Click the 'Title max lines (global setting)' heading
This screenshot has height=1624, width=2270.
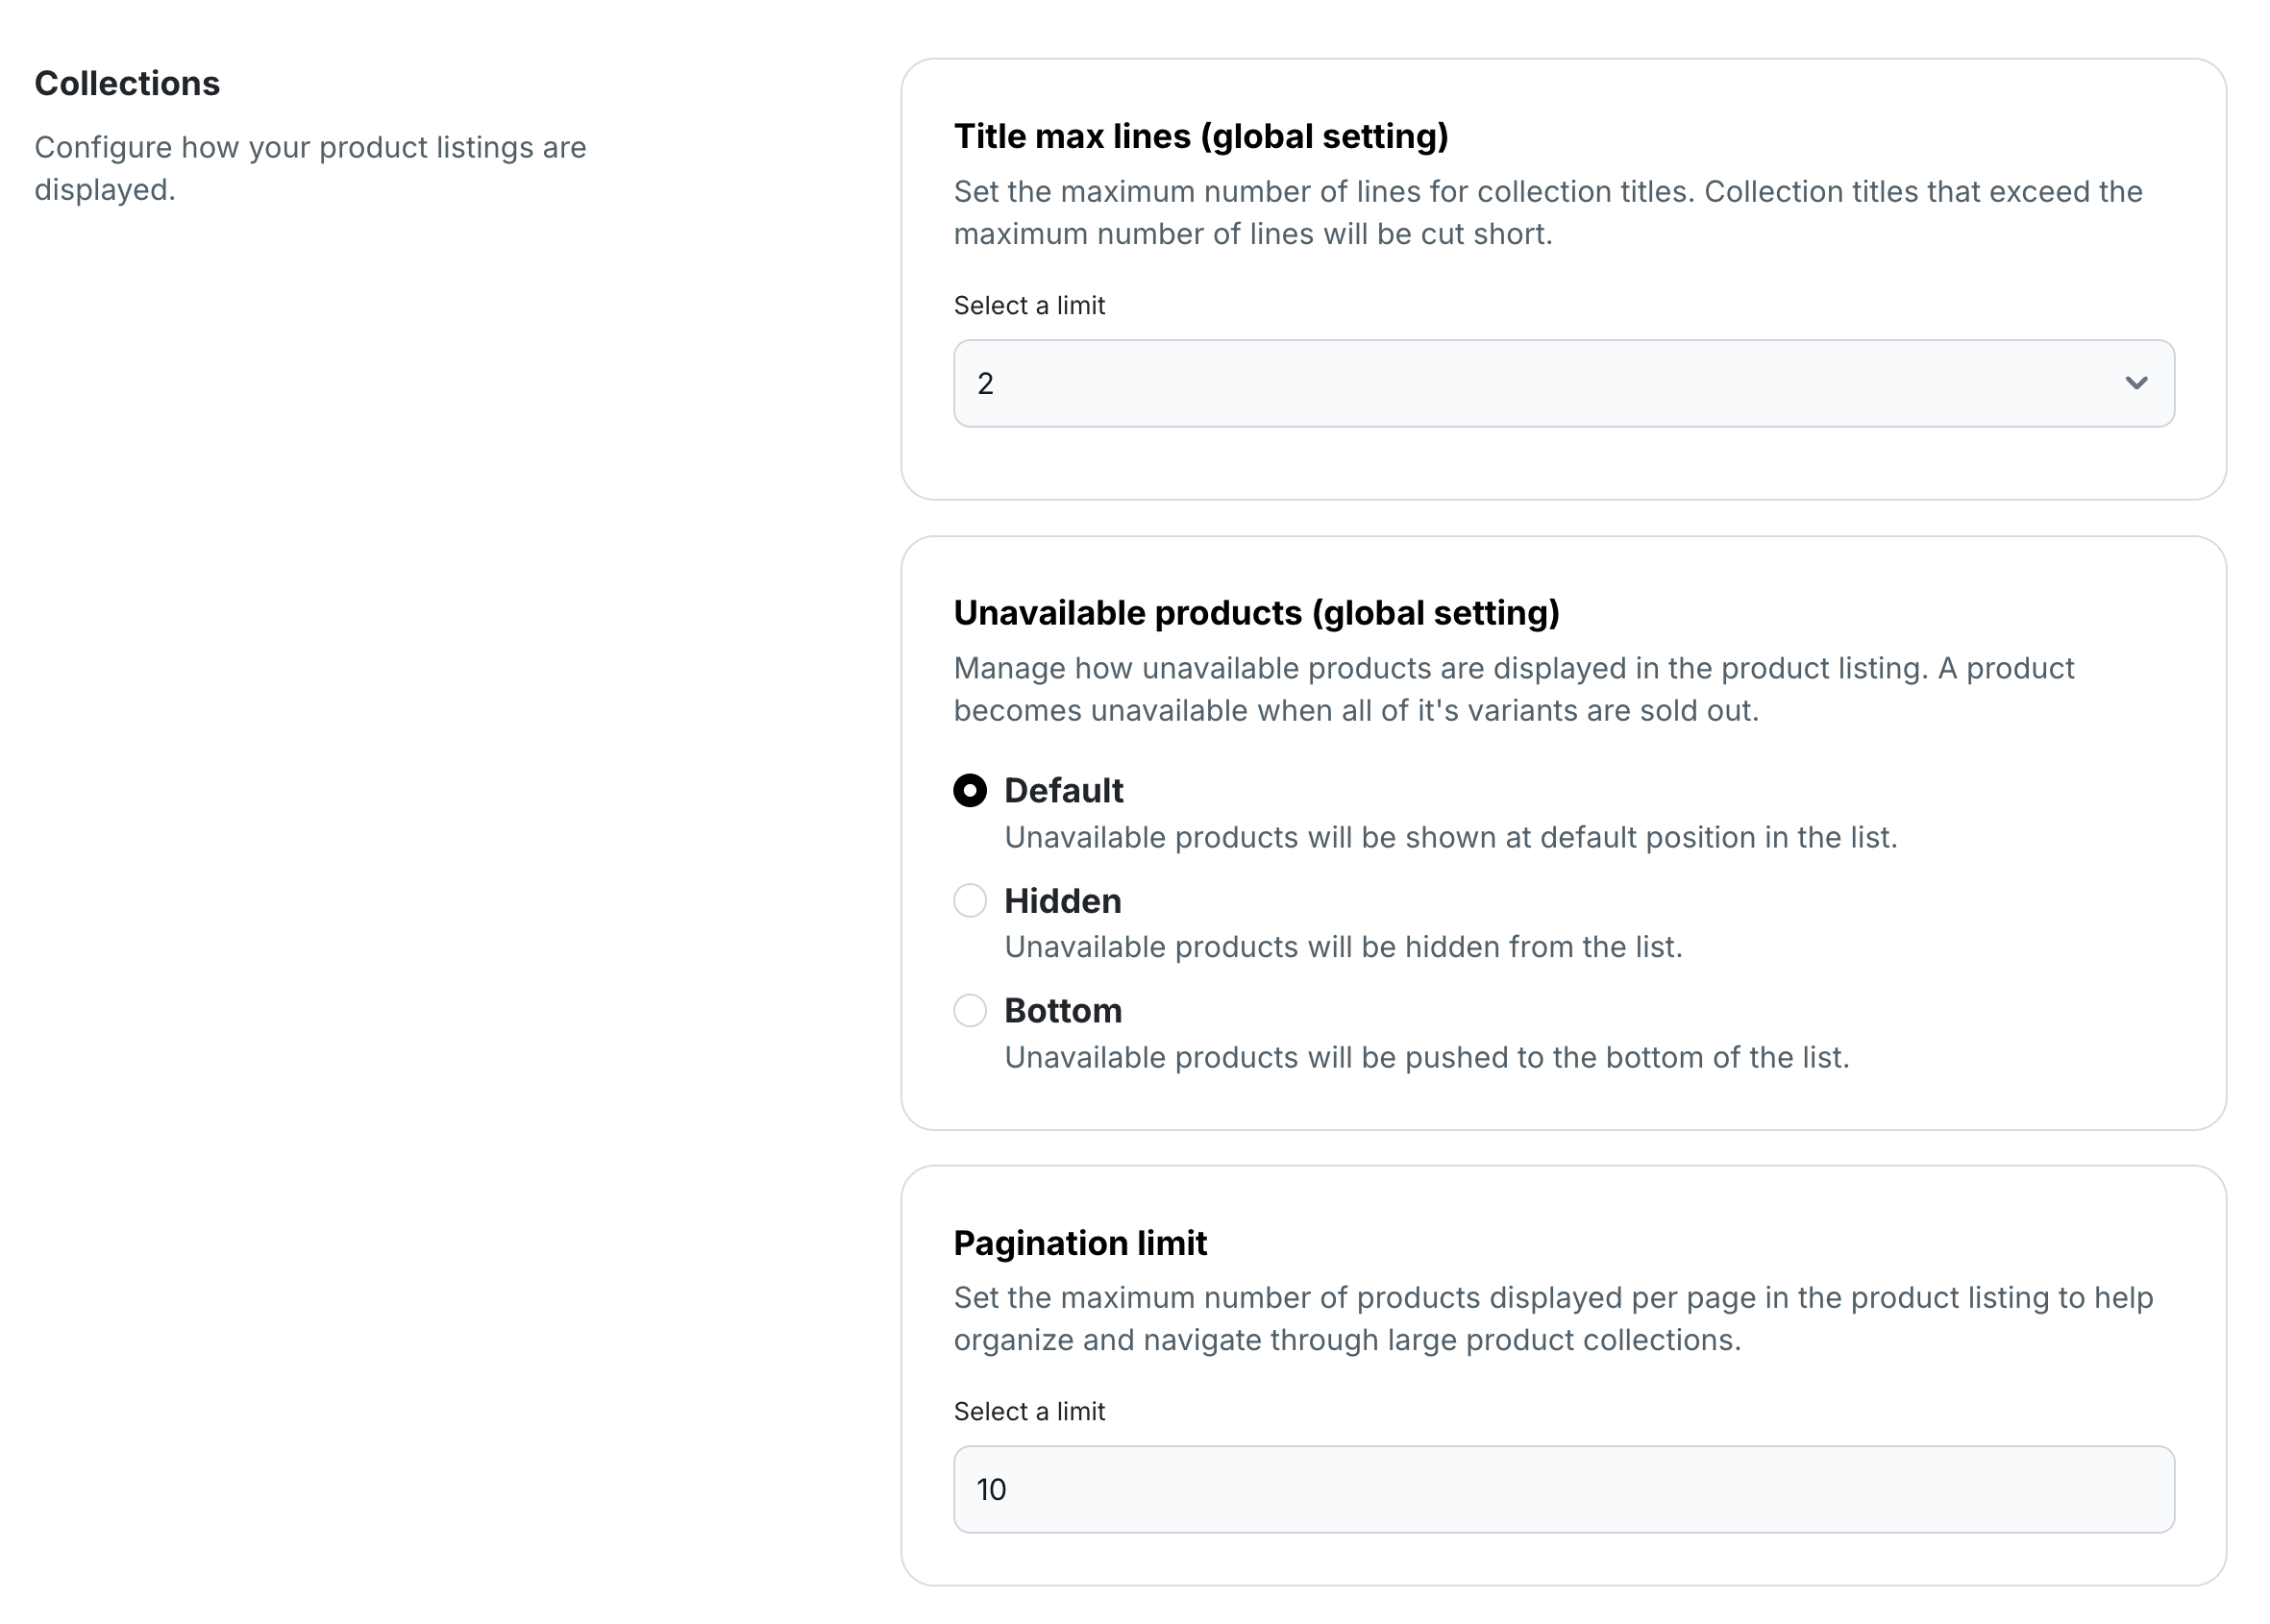tap(1200, 136)
